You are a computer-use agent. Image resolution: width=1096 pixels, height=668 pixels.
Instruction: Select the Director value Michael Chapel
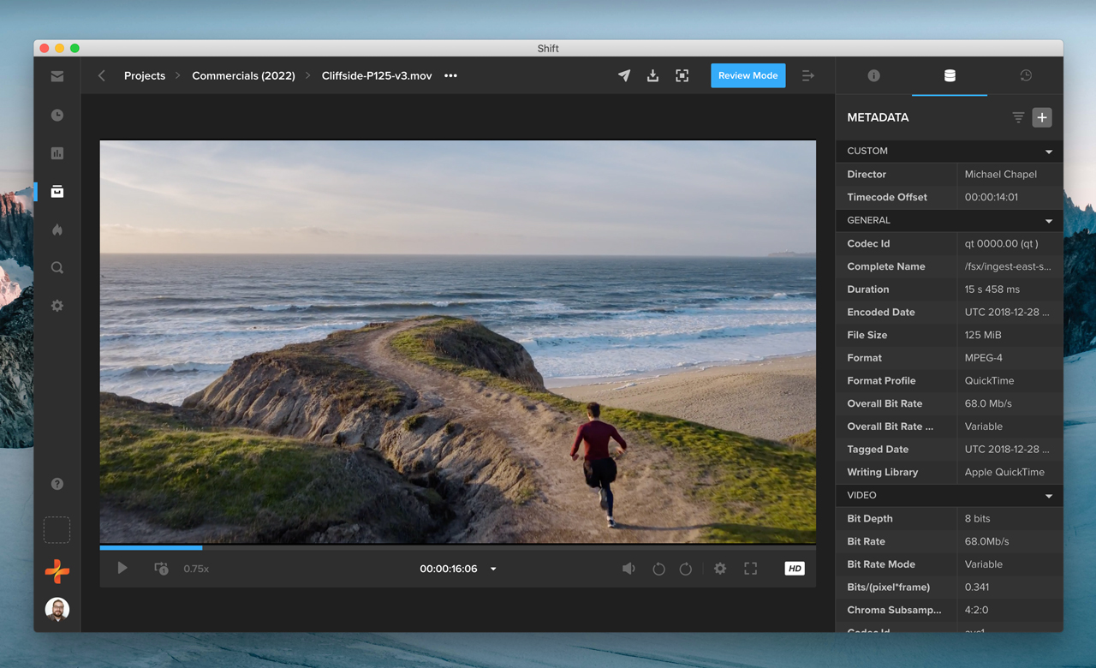[x=1000, y=174]
